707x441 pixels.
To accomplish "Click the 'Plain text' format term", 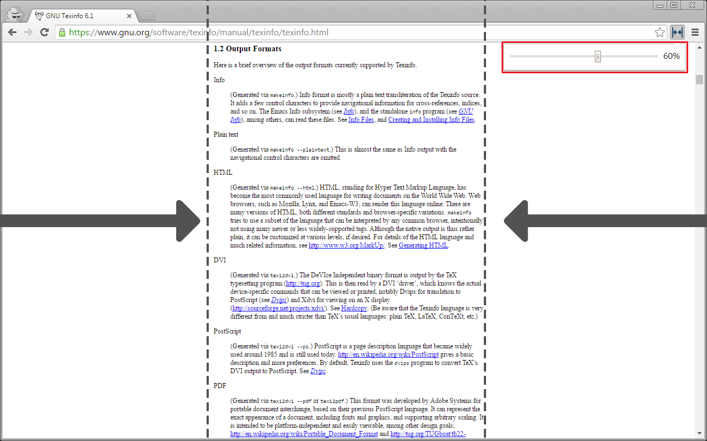I will (226, 135).
